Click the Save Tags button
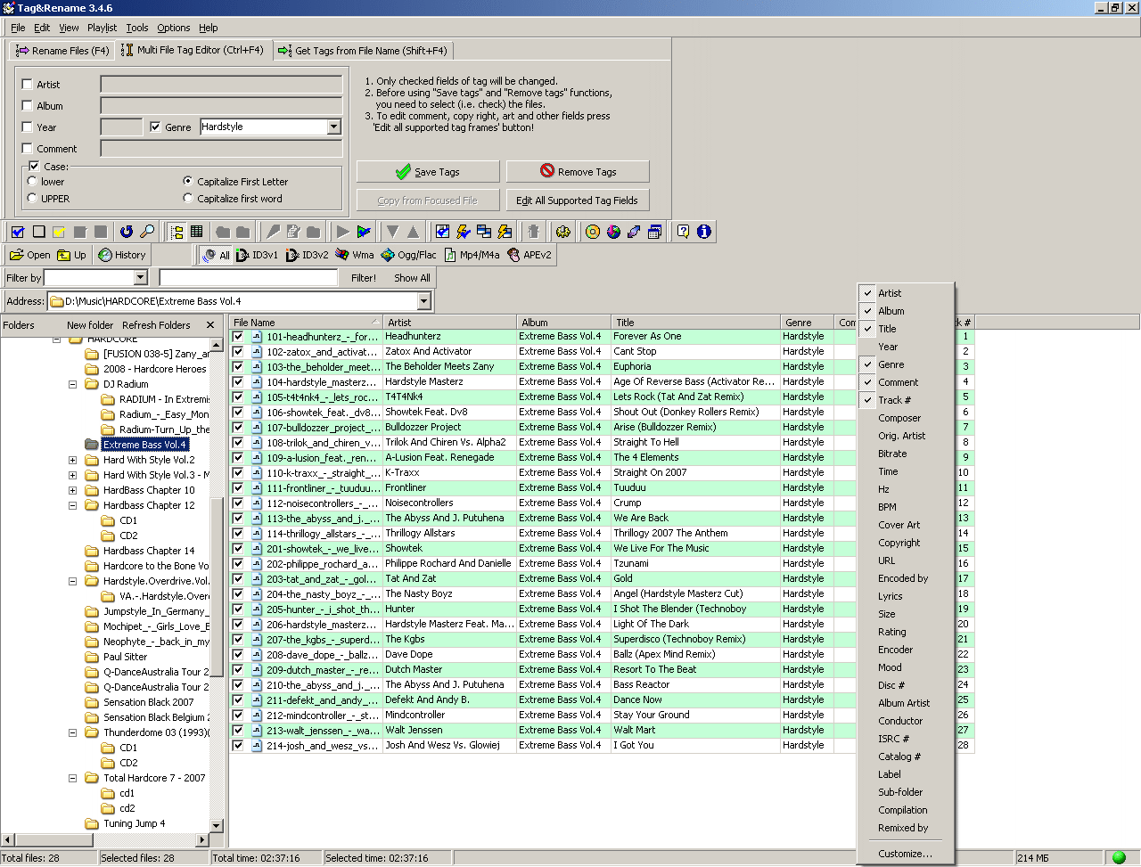The image size is (1141, 867). tap(428, 172)
